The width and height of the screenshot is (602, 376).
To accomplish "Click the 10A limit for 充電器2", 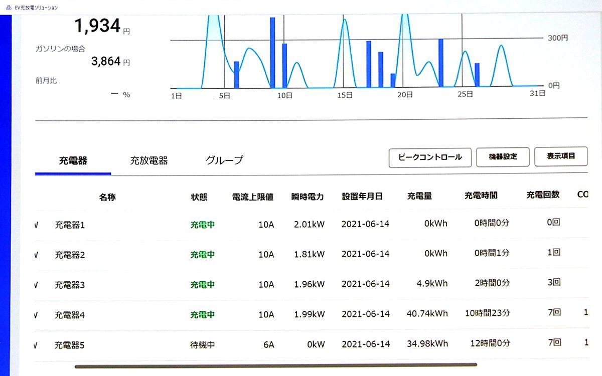I will (266, 255).
